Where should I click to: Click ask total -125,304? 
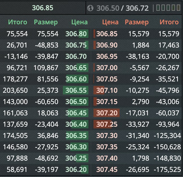(167, 136)
